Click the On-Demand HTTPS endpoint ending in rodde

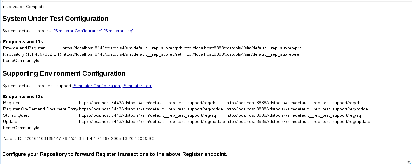point(151,109)
